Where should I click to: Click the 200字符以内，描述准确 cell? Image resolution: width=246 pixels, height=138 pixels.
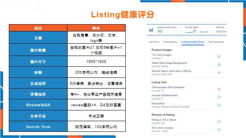point(96,72)
